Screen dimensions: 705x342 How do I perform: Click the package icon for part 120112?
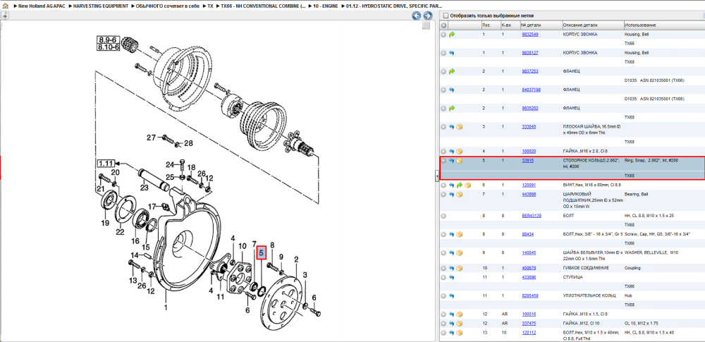pyautogui.click(x=460, y=333)
